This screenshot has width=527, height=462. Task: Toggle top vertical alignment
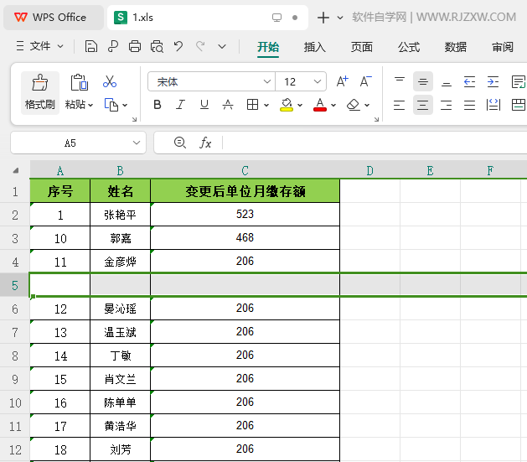pyautogui.click(x=400, y=81)
